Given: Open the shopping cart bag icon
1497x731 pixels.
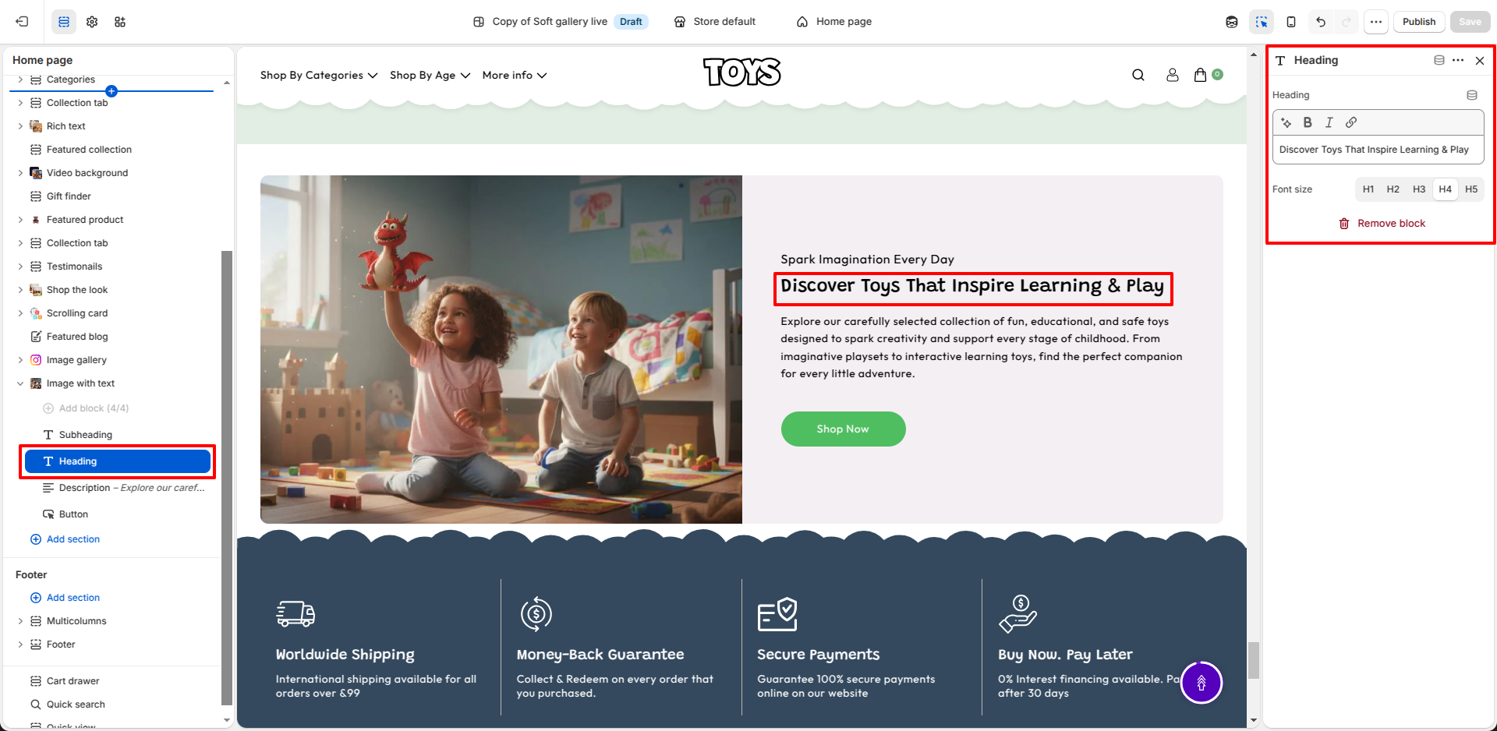Looking at the screenshot, I should (x=1201, y=75).
